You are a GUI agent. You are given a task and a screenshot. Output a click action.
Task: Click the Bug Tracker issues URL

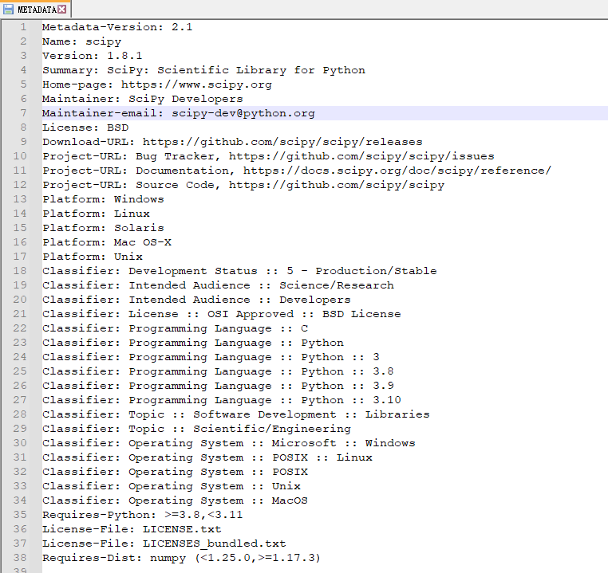point(361,156)
